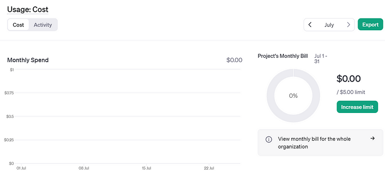The width and height of the screenshot is (385, 179).
Task: Switch to the Activity tab
Action: (43, 25)
